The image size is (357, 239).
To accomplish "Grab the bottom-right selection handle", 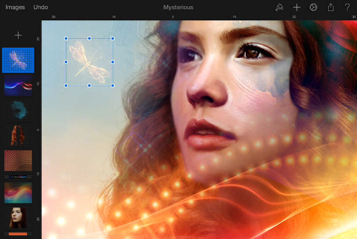I will 113,86.
